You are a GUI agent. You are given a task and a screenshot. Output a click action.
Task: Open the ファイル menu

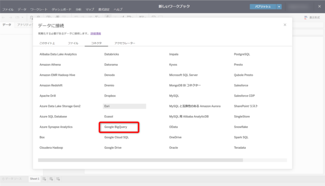click(8, 10)
